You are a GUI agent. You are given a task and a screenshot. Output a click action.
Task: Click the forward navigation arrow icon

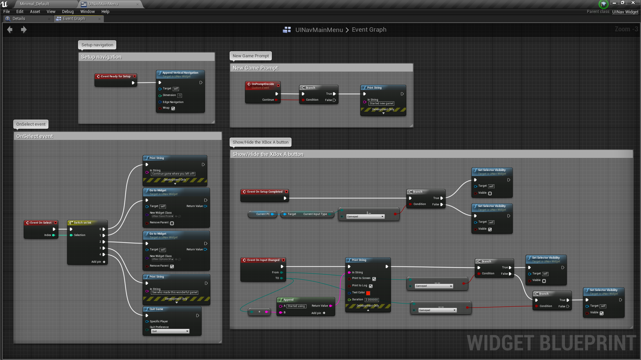coord(24,30)
